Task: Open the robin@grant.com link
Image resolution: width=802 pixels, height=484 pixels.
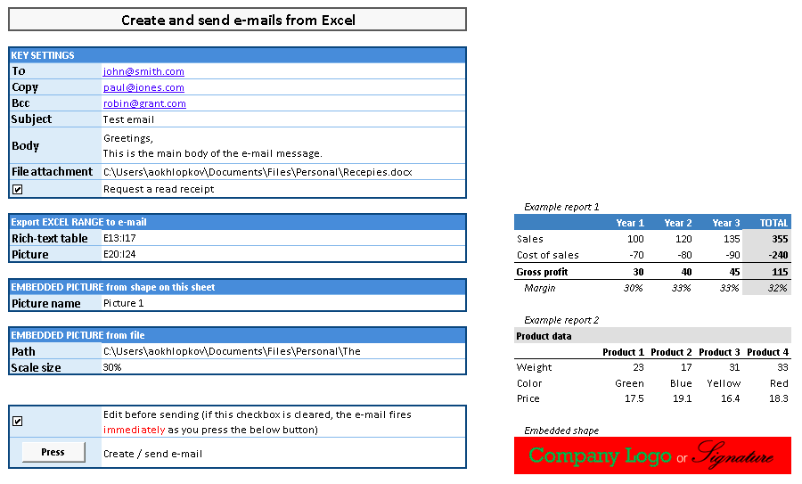Action: click(144, 103)
